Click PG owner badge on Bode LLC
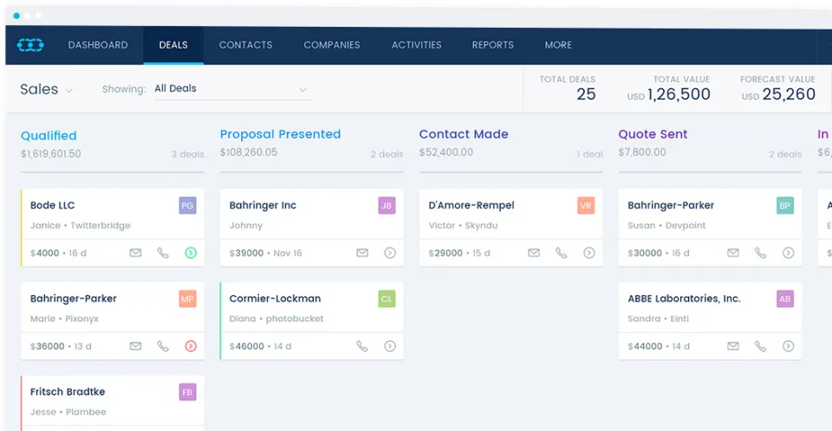The image size is (832, 431). pos(187,206)
